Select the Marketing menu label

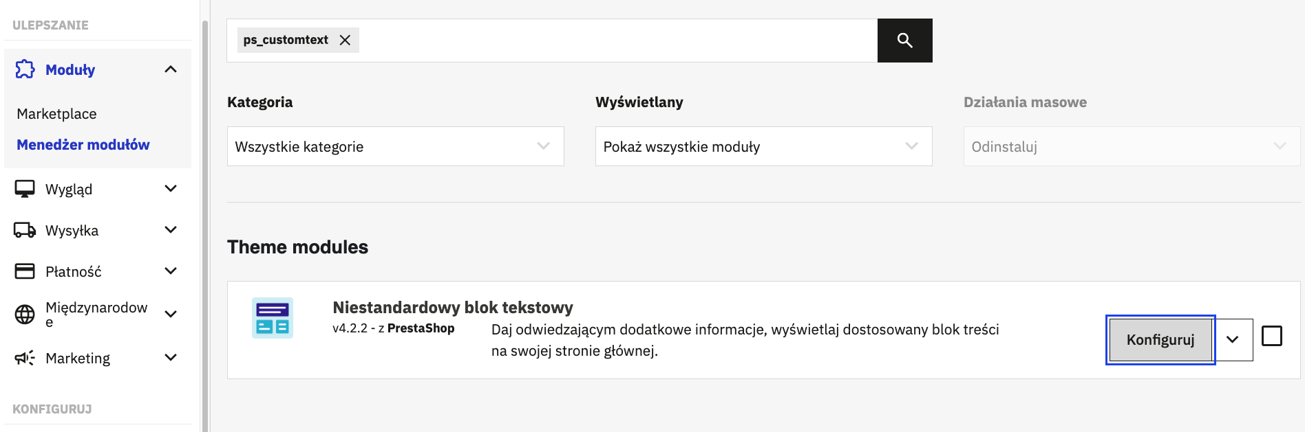coord(78,359)
